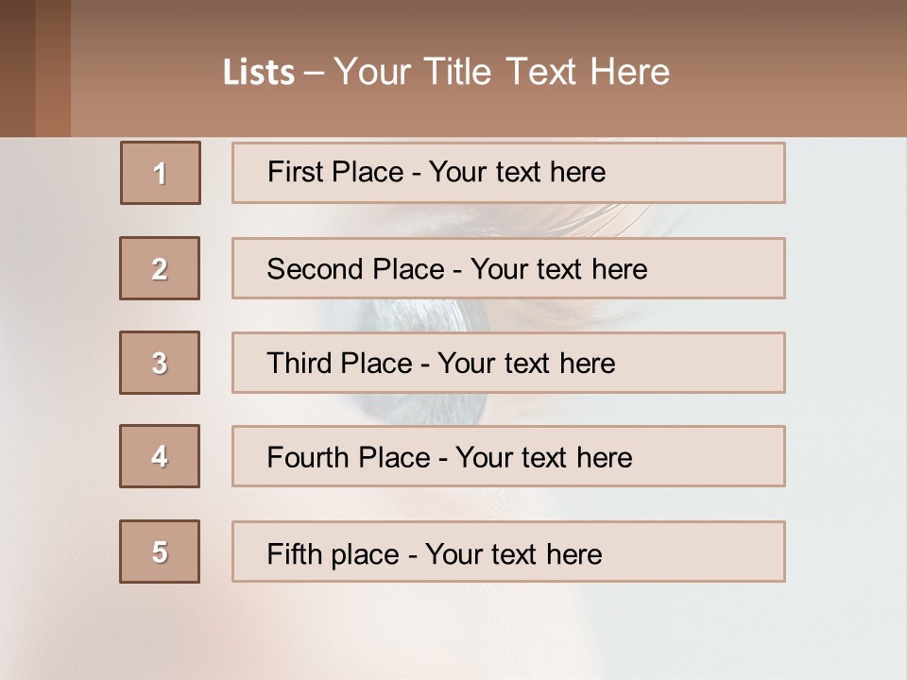Click blank area left of the number 3 box

click(x=59, y=363)
